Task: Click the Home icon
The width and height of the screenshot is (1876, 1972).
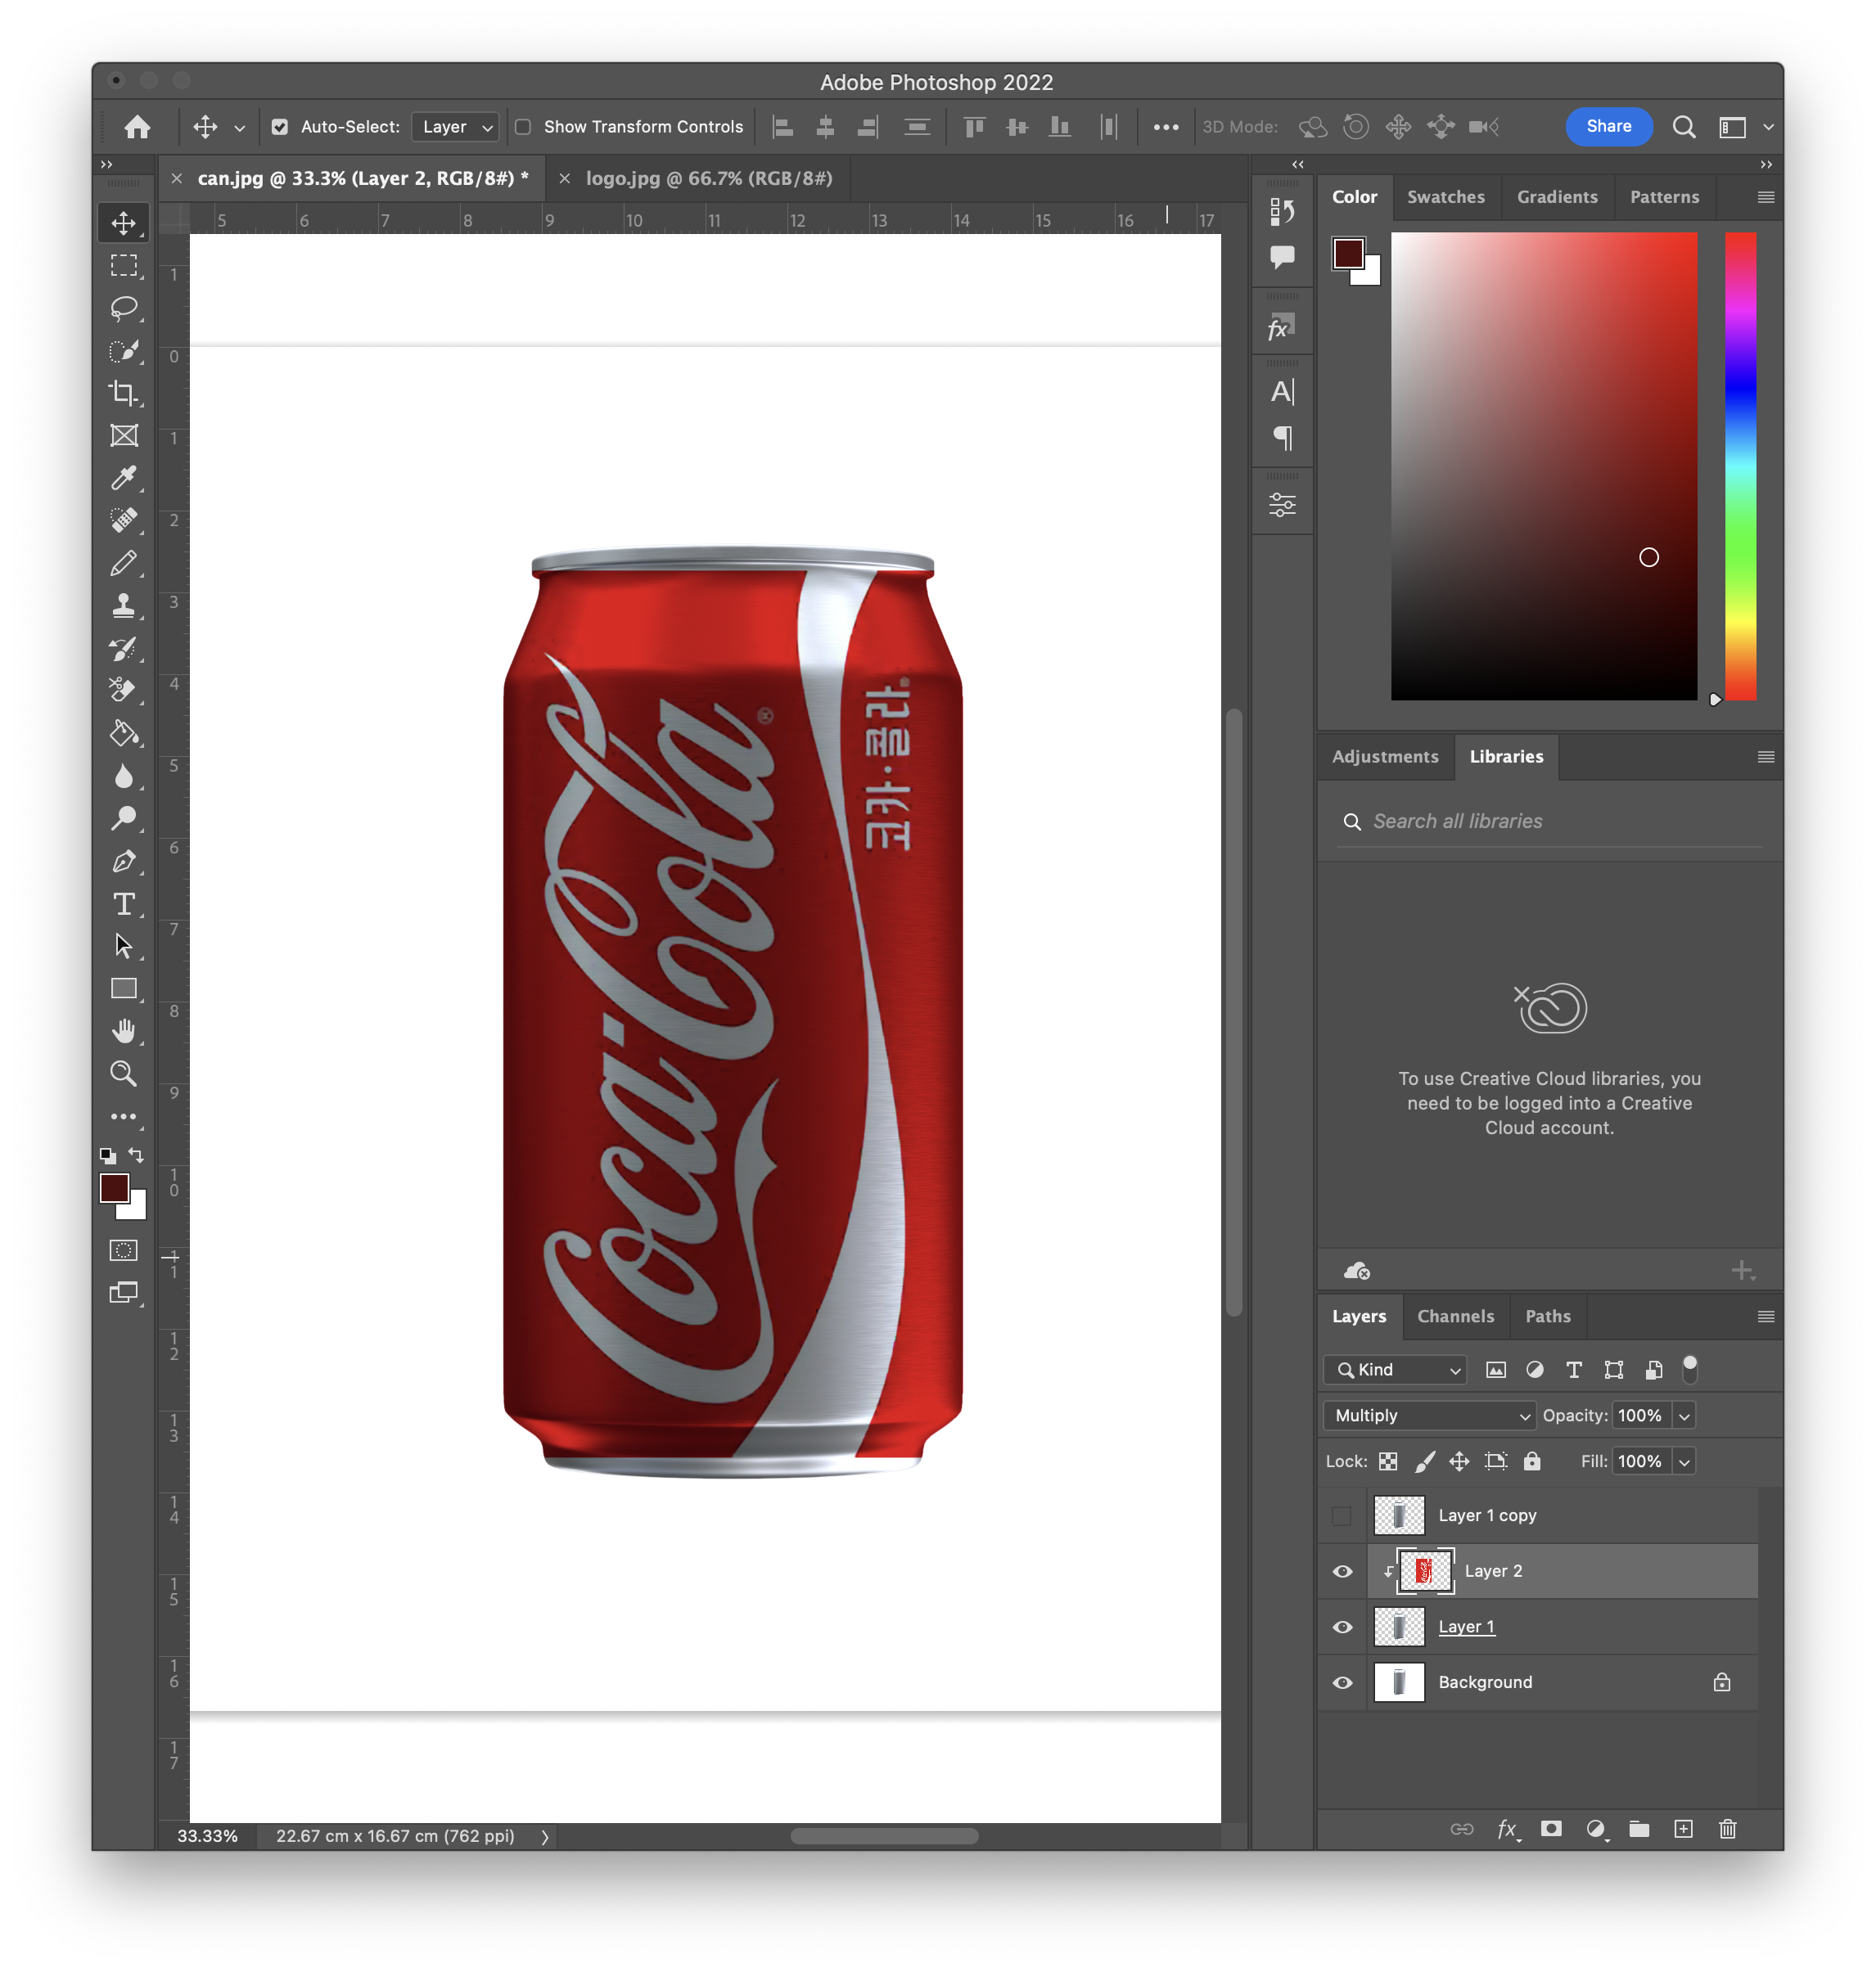Action: point(138,127)
